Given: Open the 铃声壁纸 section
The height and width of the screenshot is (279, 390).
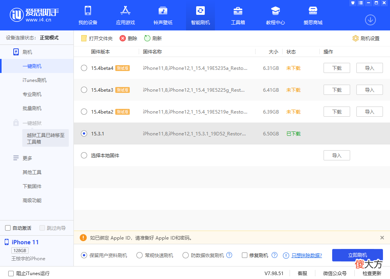Looking at the screenshot, I should (163, 15).
